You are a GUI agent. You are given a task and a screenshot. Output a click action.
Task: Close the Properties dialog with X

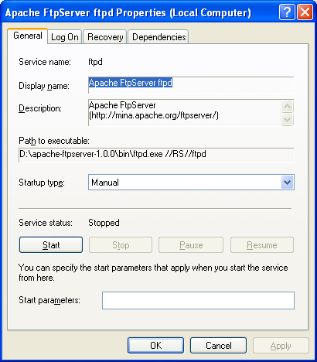pyautogui.click(x=305, y=12)
